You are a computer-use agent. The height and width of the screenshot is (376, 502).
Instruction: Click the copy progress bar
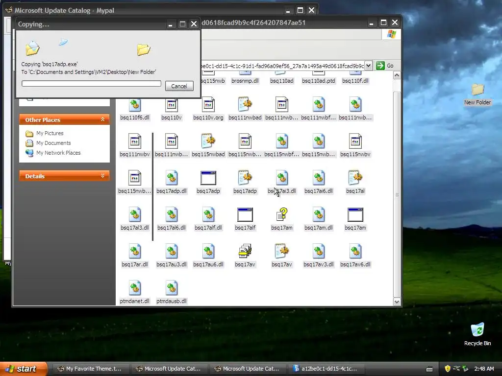(91, 83)
